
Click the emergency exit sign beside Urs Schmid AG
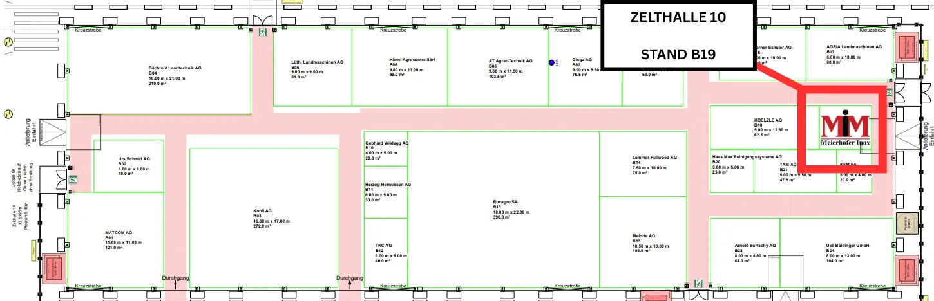point(73,180)
